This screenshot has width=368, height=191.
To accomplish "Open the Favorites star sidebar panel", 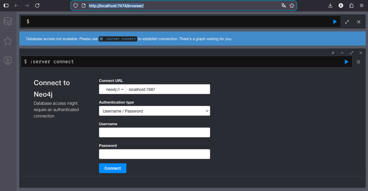I will [x=8, y=41].
